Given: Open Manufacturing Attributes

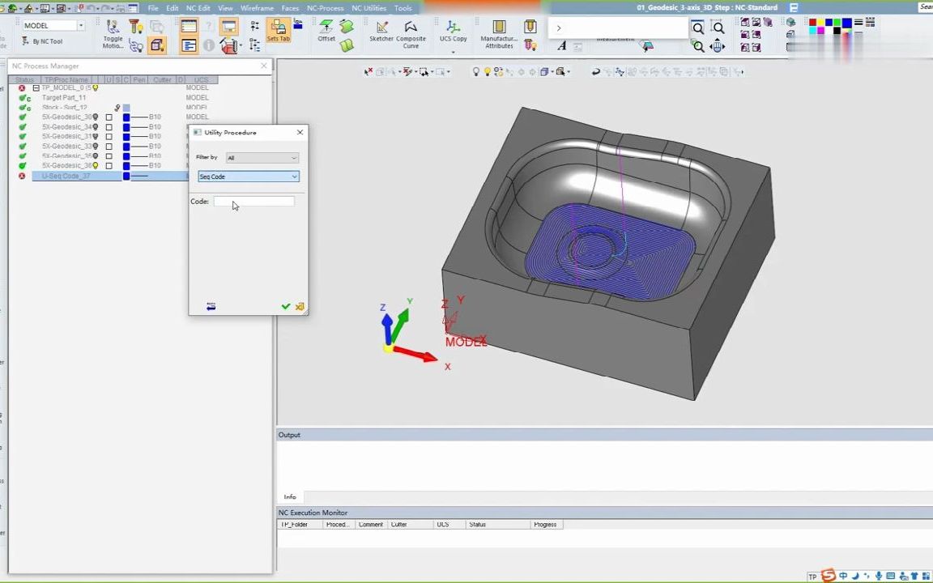Looking at the screenshot, I should tap(499, 31).
